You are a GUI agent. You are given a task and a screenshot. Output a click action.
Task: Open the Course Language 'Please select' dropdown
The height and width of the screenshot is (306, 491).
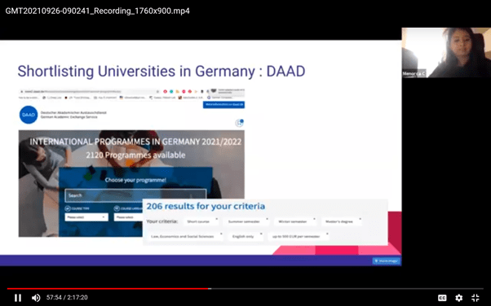click(x=128, y=217)
